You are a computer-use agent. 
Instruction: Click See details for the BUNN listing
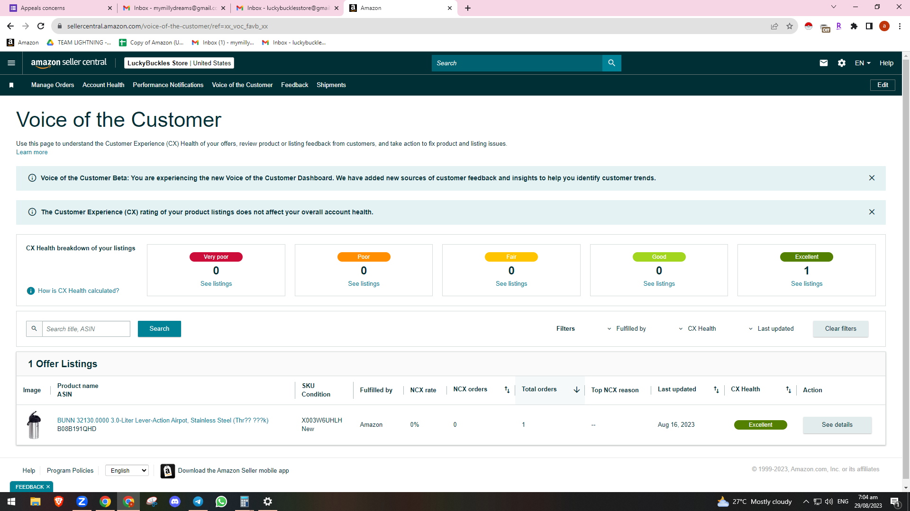(x=837, y=425)
